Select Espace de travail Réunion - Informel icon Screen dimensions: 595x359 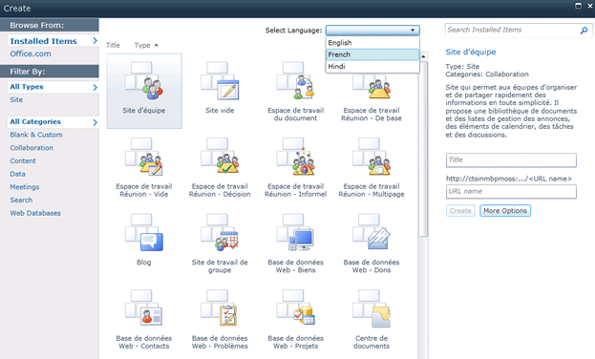click(x=296, y=158)
